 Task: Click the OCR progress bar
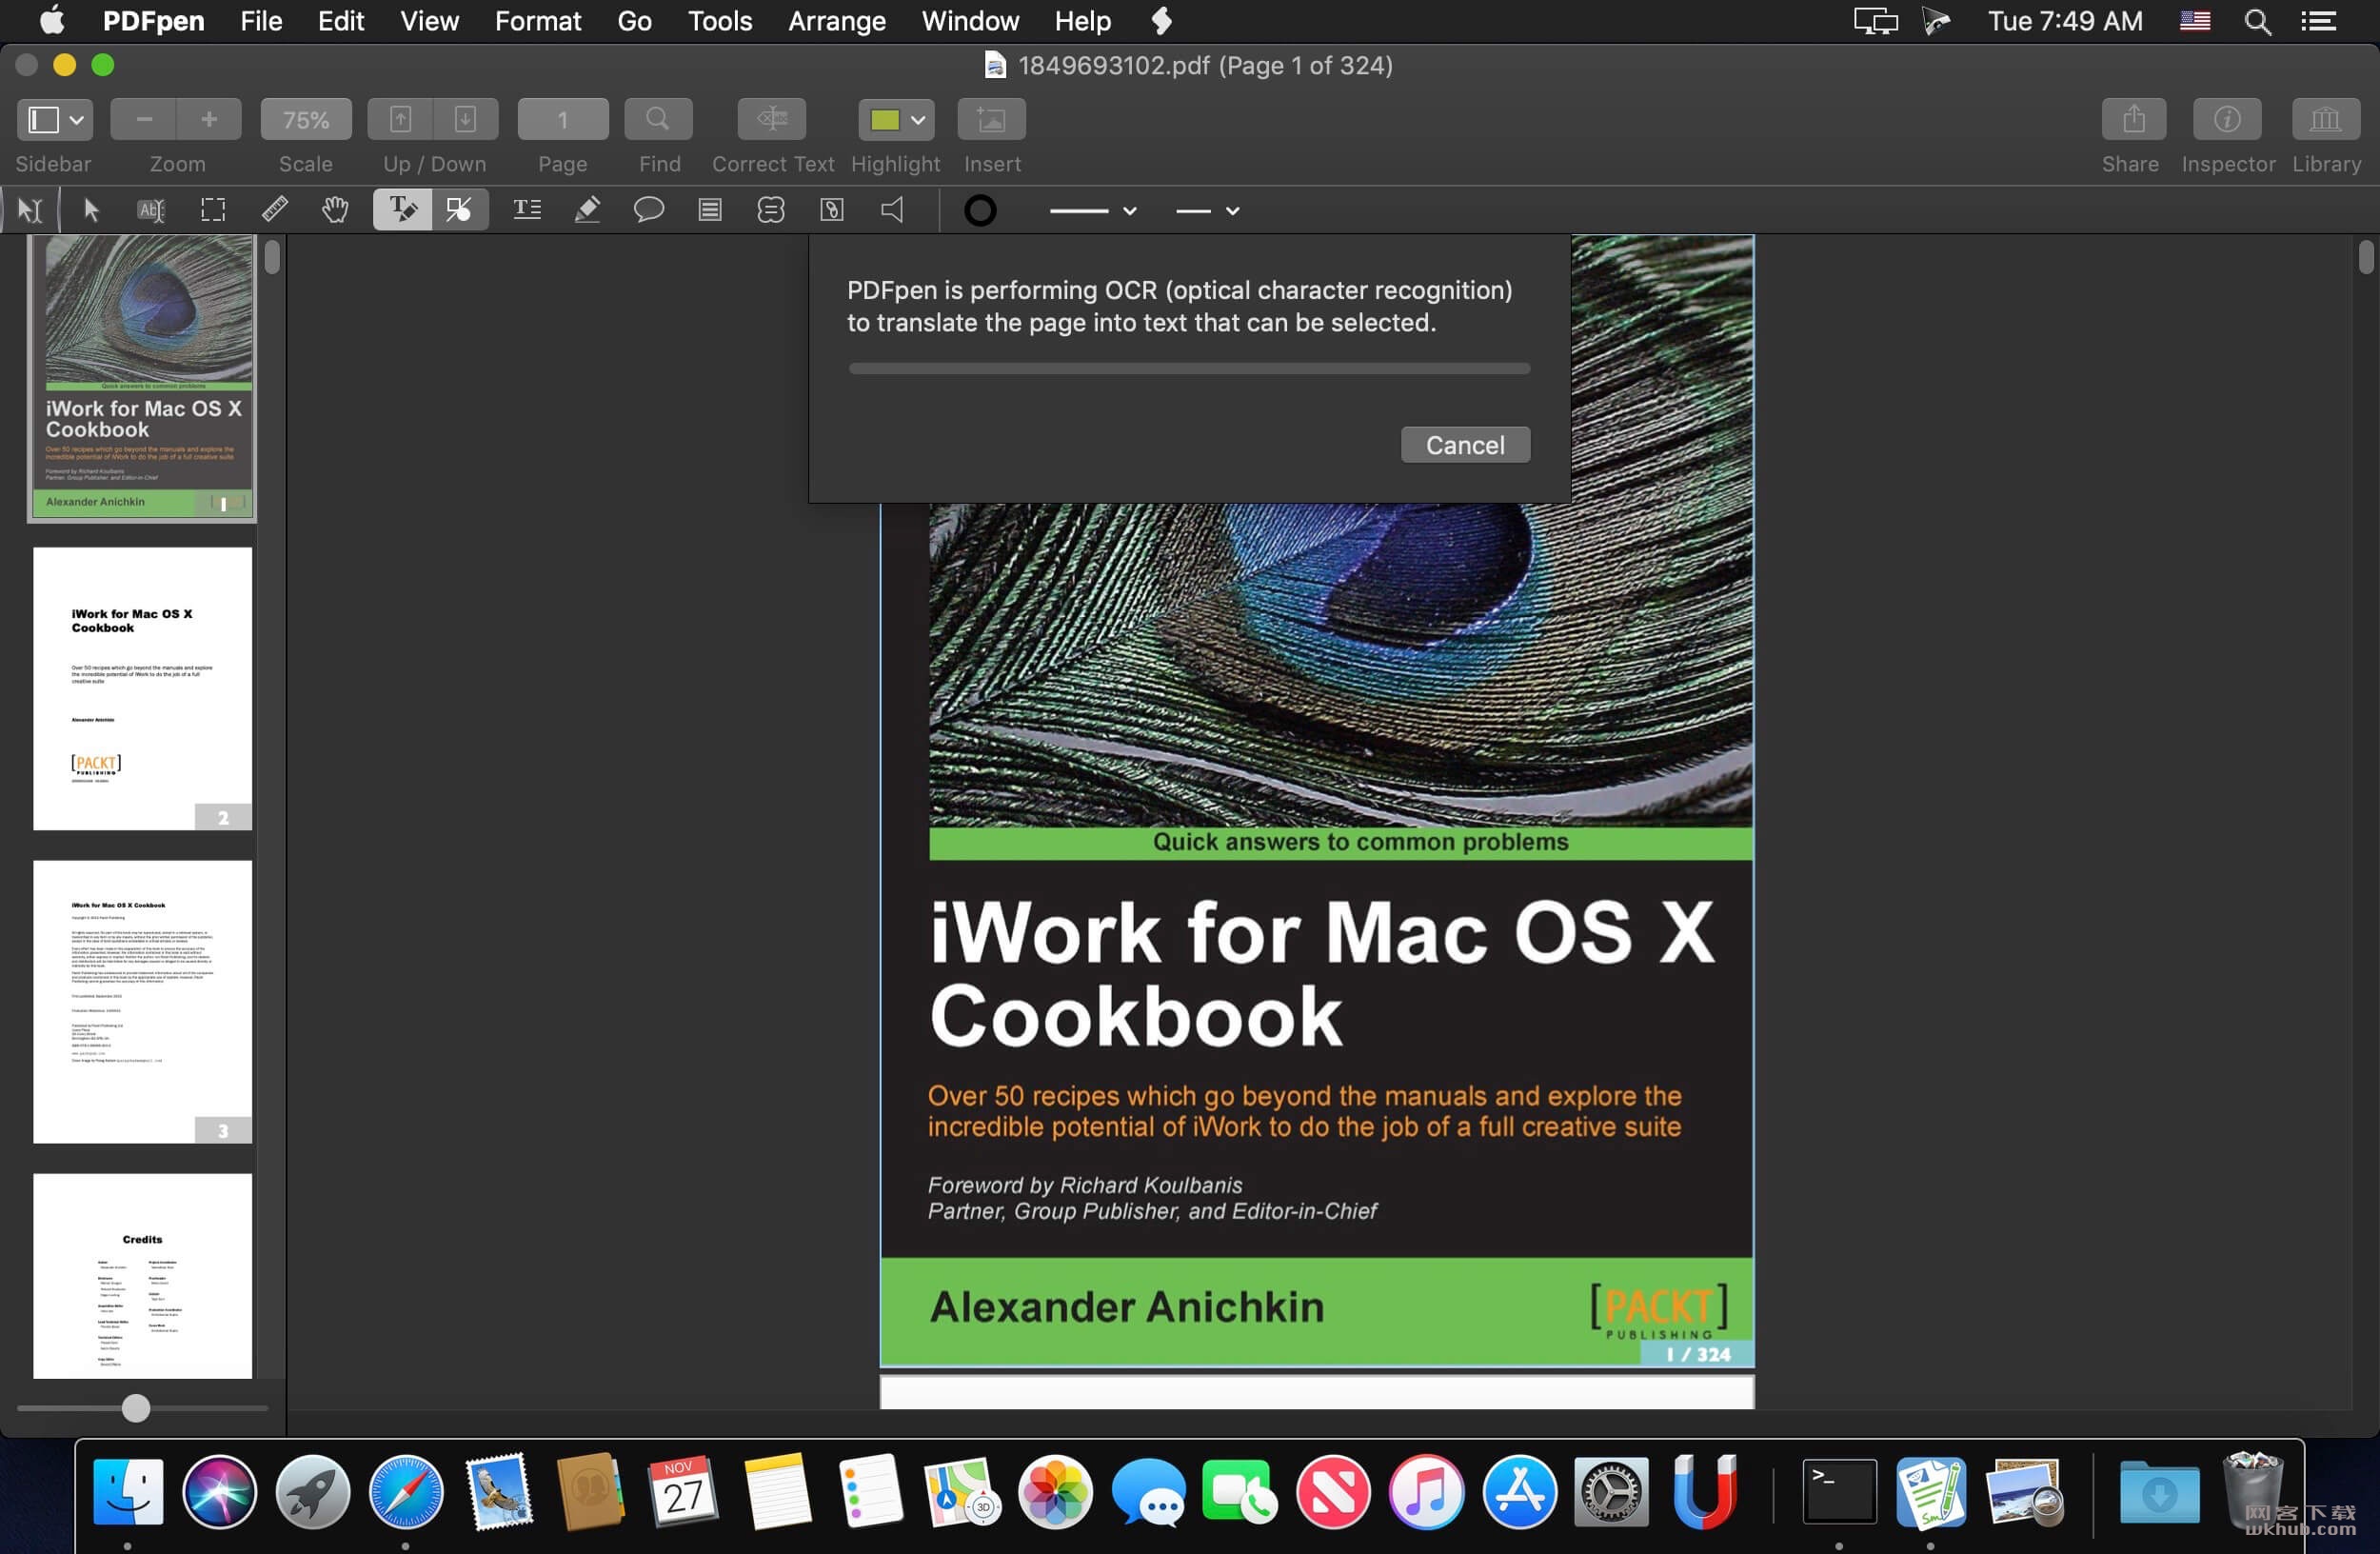point(1189,369)
